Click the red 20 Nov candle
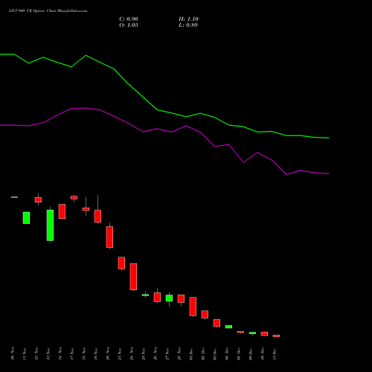Viewport: 372px width, 372px height. coord(109,237)
